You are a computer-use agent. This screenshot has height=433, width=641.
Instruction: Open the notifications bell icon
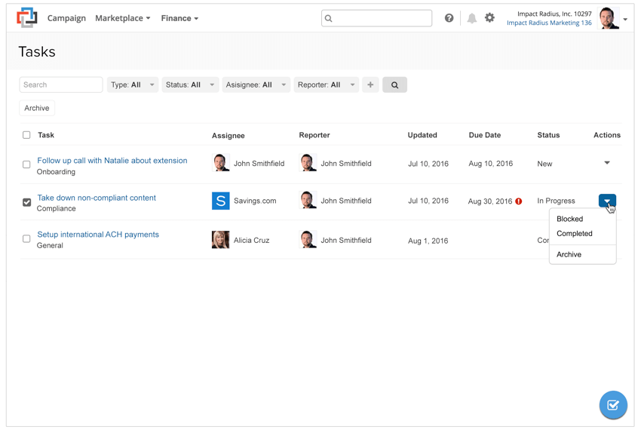[471, 18]
